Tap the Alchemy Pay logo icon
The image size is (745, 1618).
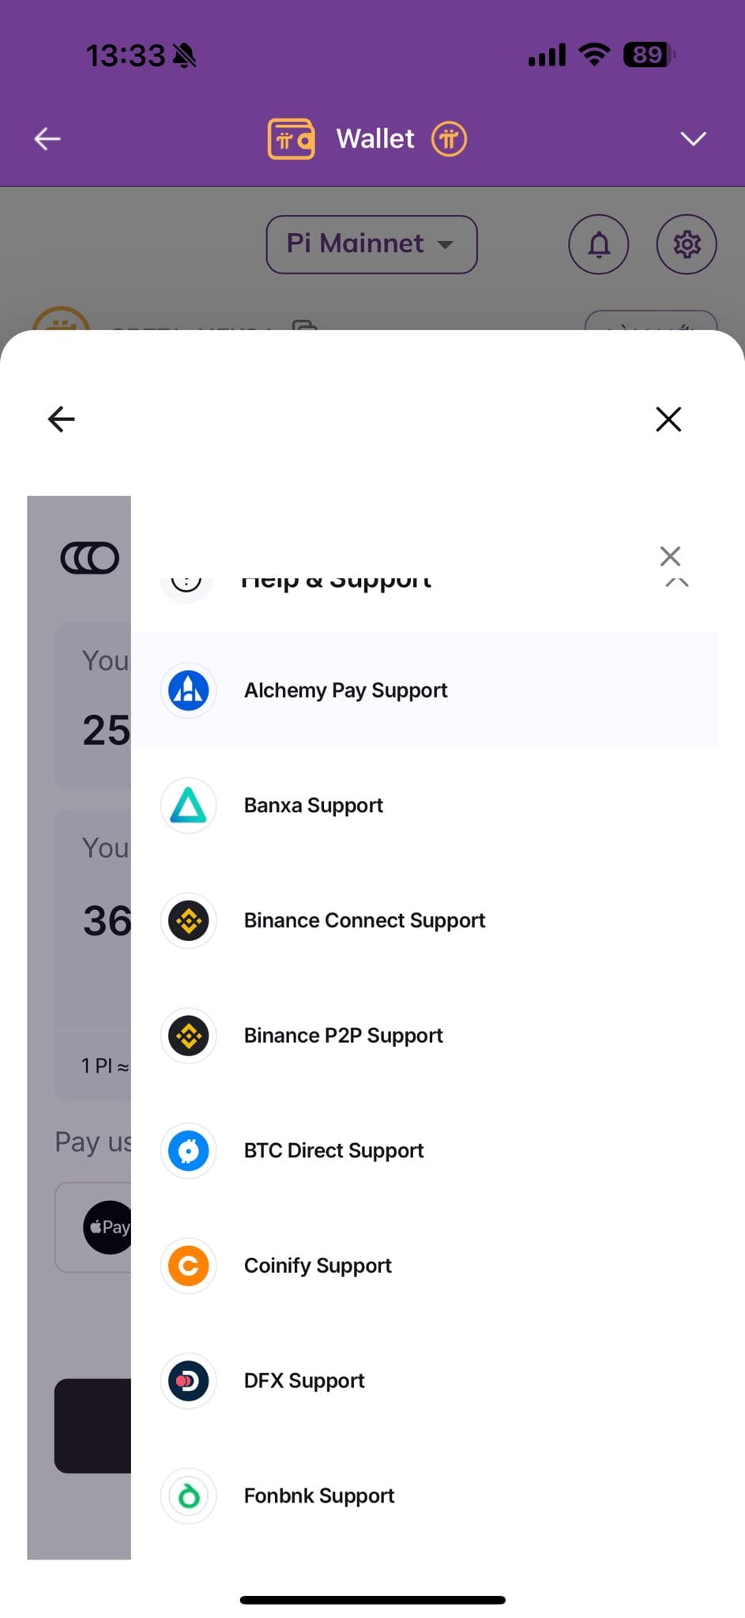coord(188,690)
